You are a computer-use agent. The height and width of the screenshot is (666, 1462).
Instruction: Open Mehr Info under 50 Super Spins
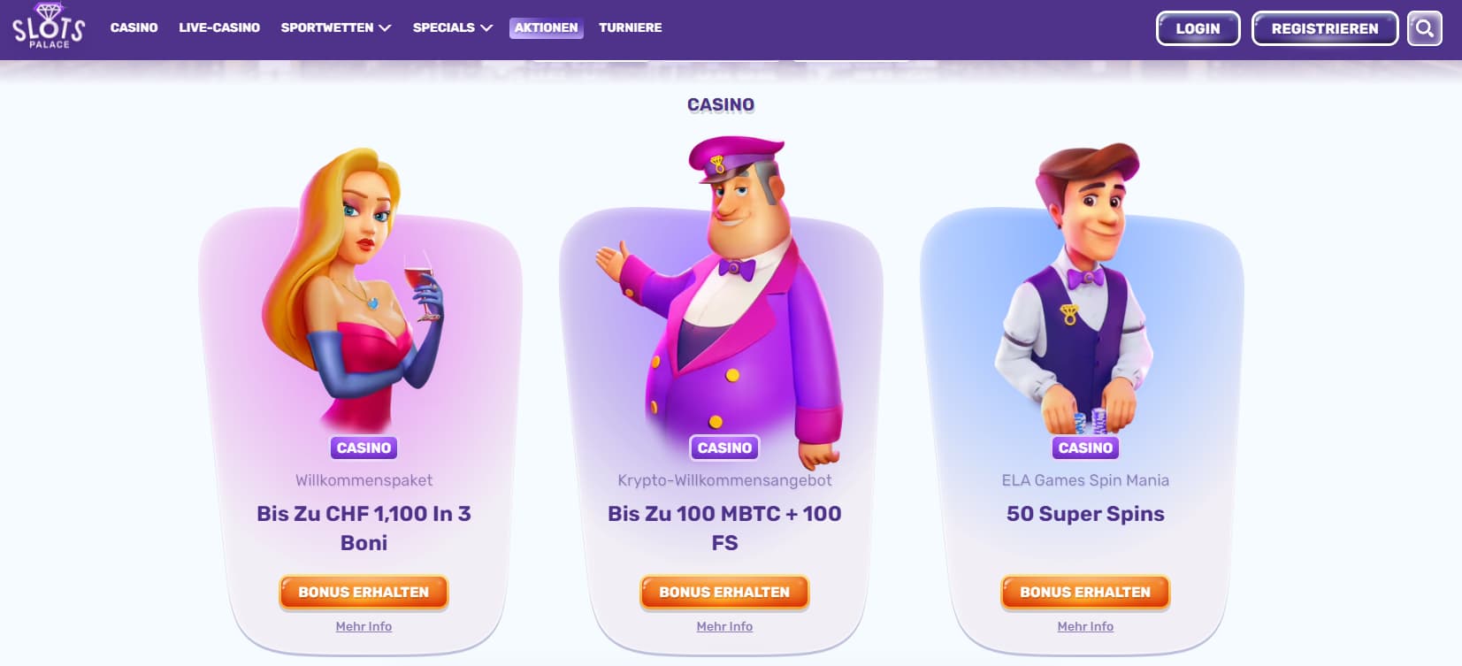(1085, 626)
